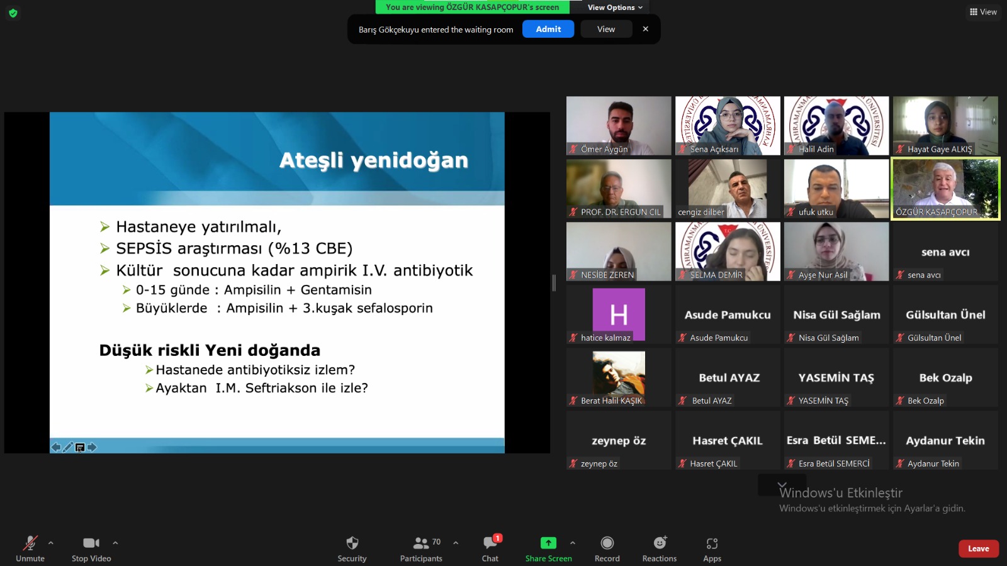This screenshot has width=1007, height=566.
Task: Click the green Share Screen icon
Action: point(548,543)
